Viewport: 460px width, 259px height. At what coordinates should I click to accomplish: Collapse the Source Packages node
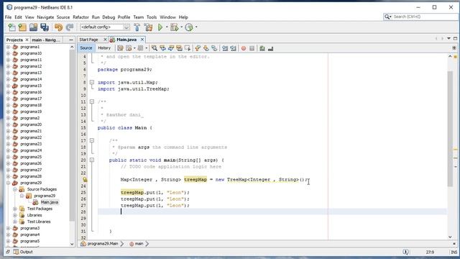point(15,189)
